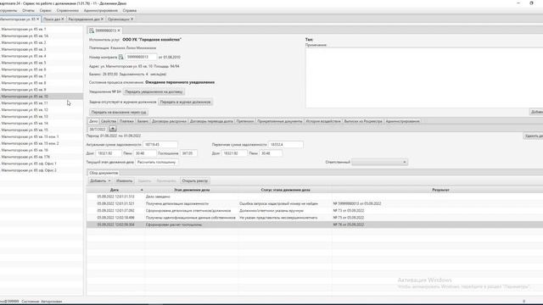
Task: Select Магнитогорская ул. 65 оф. Офис 1 row
Action: tap(41, 164)
